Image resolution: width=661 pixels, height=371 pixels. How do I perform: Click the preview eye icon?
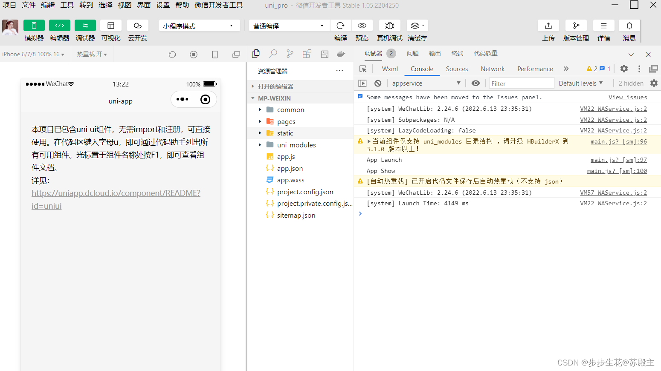pyautogui.click(x=362, y=26)
